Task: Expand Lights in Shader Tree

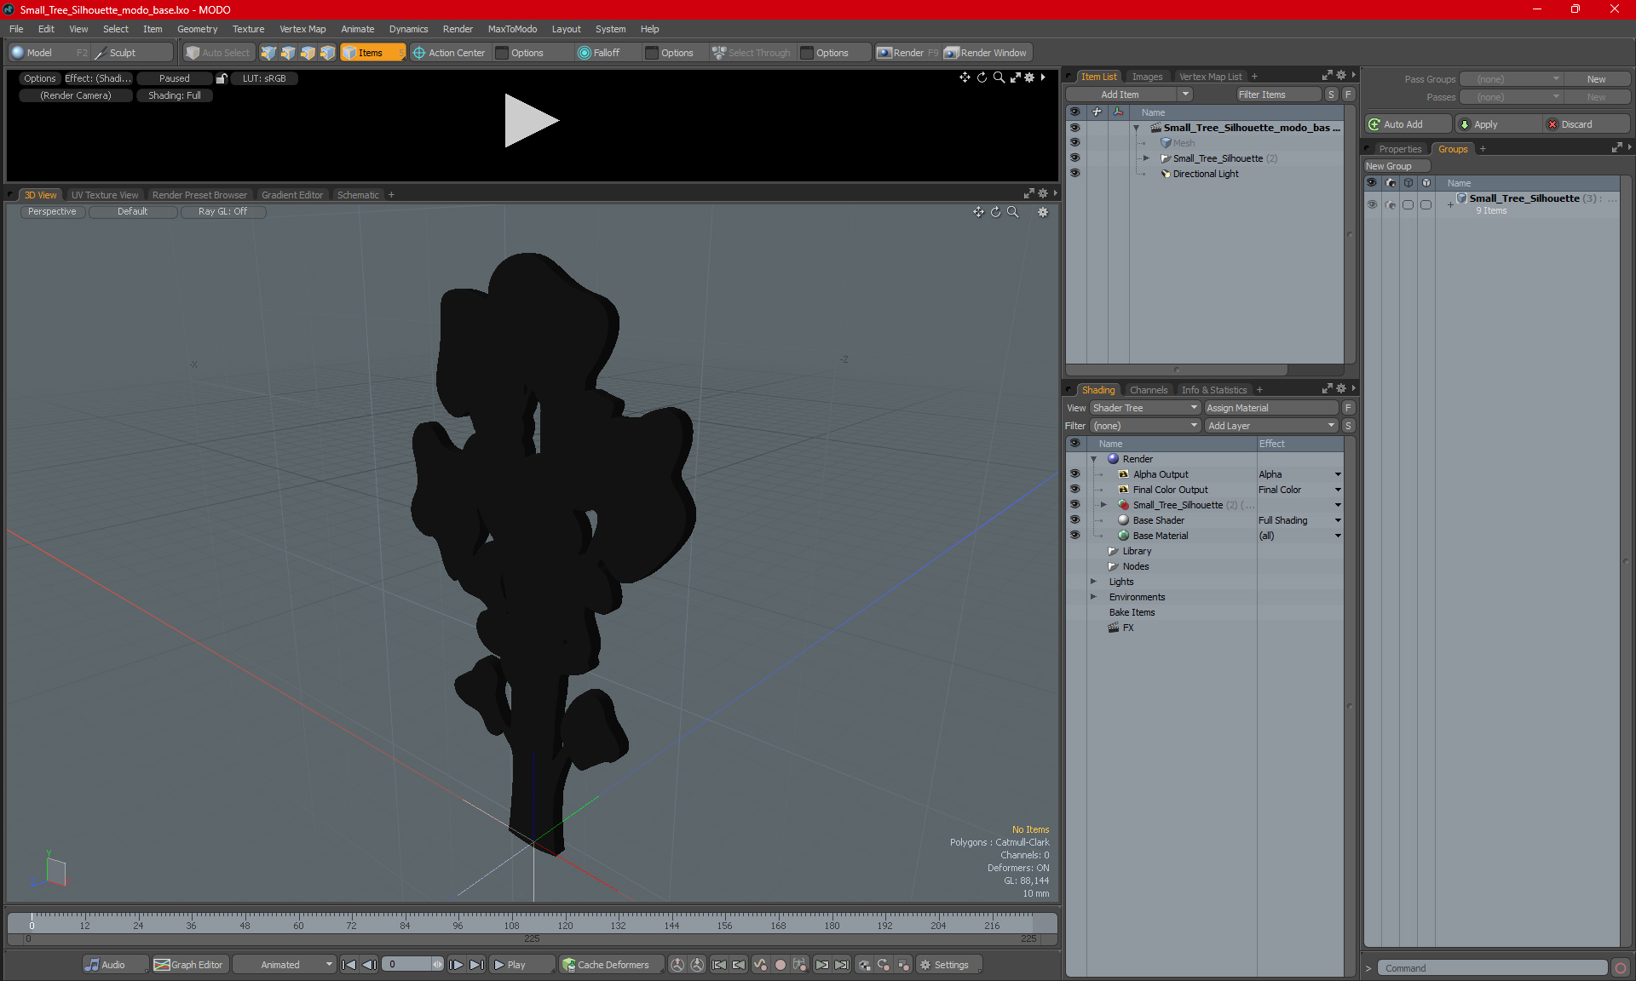Action: click(1093, 582)
